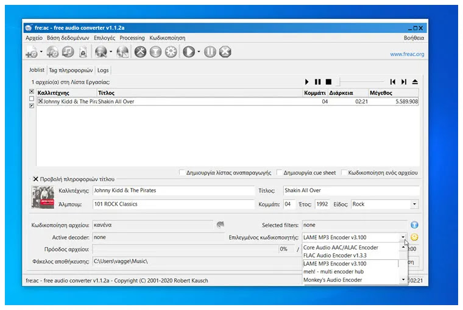Sort joblist by Τίτλος column header
This screenshot has width=463, height=310.
[x=200, y=93]
